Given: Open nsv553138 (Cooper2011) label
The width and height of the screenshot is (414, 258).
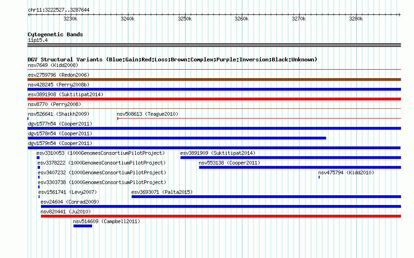Looking at the screenshot, I should (229, 163).
